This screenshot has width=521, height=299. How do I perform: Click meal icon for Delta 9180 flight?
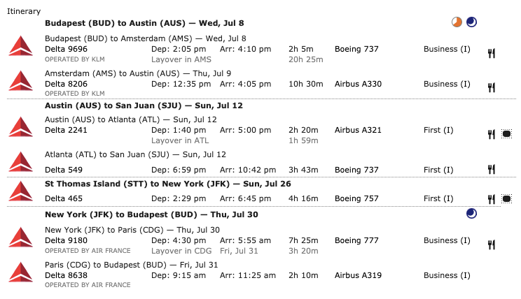tap(492, 245)
